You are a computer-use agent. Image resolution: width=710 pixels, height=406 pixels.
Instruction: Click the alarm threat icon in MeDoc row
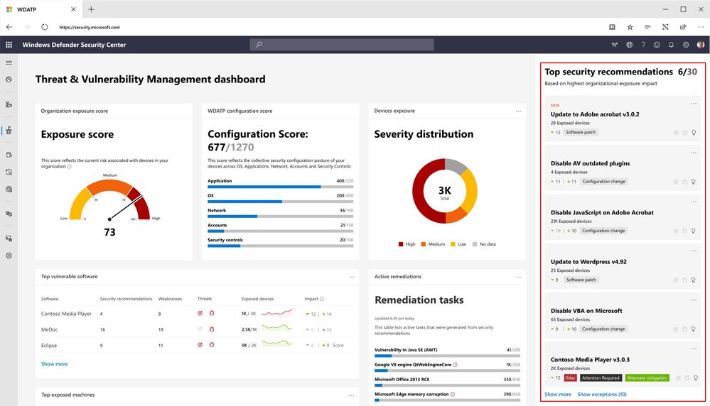pos(212,329)
